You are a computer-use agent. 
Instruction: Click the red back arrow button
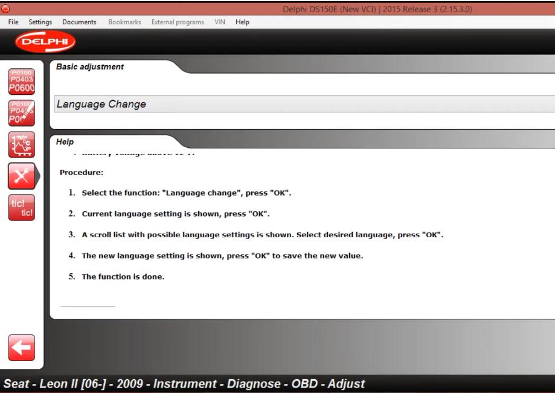point(22,348)
